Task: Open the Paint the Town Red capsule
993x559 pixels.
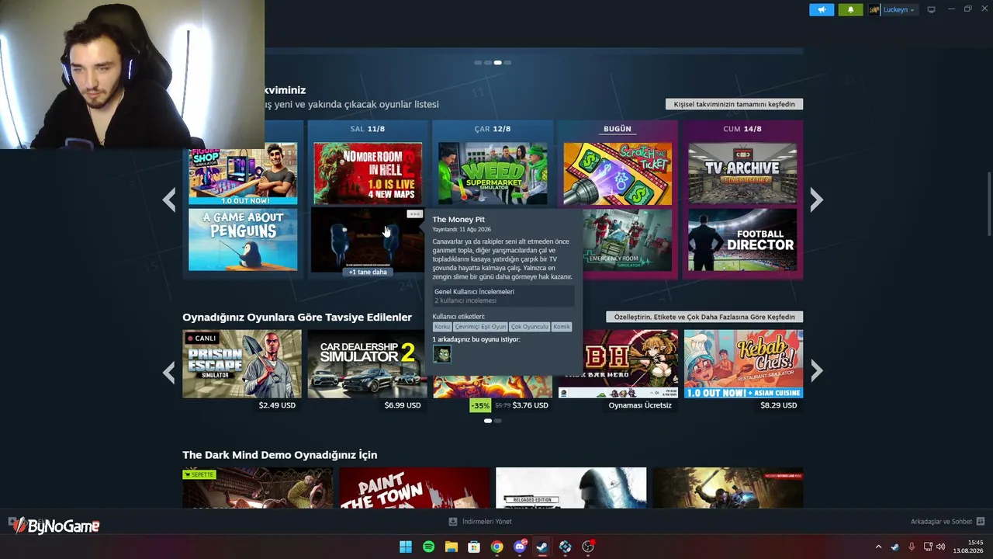Action: coord(414,488)
